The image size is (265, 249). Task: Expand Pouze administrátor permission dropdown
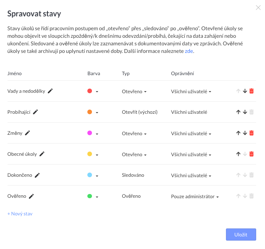click(x=195, y=197)
